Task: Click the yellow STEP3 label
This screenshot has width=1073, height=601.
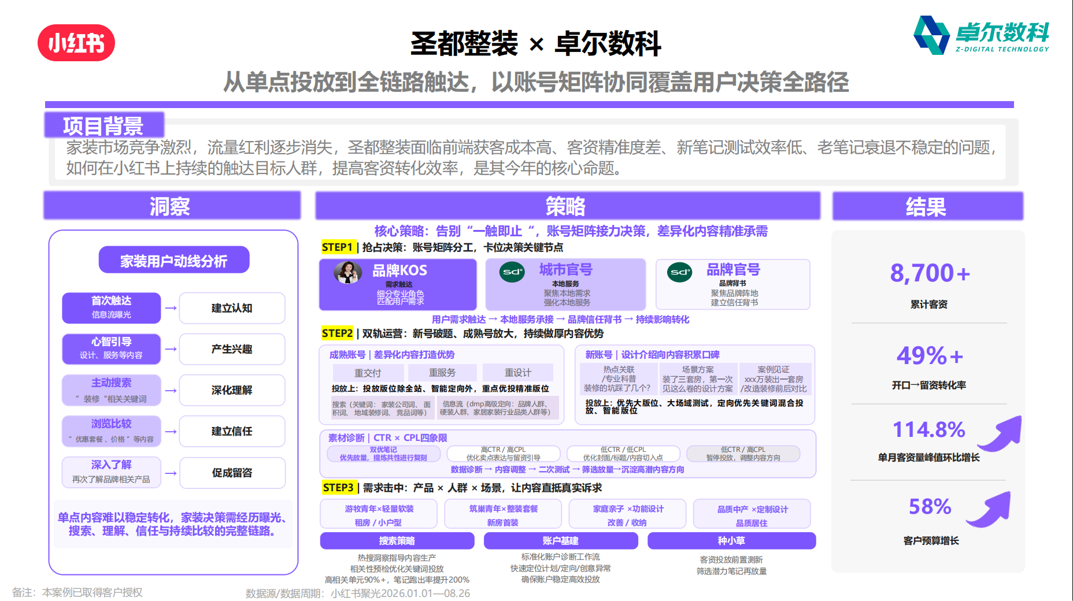Action: pyautogui.click(x=338, y=488)
